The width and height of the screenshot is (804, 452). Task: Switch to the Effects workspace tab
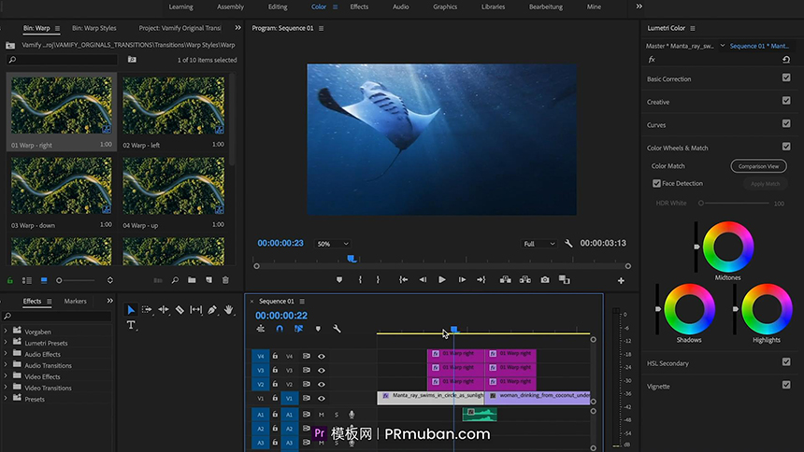click(359, 7)
